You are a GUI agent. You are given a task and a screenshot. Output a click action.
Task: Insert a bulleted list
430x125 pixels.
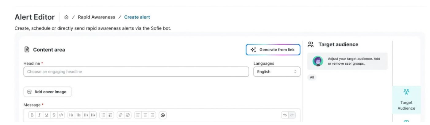(103, 115)
